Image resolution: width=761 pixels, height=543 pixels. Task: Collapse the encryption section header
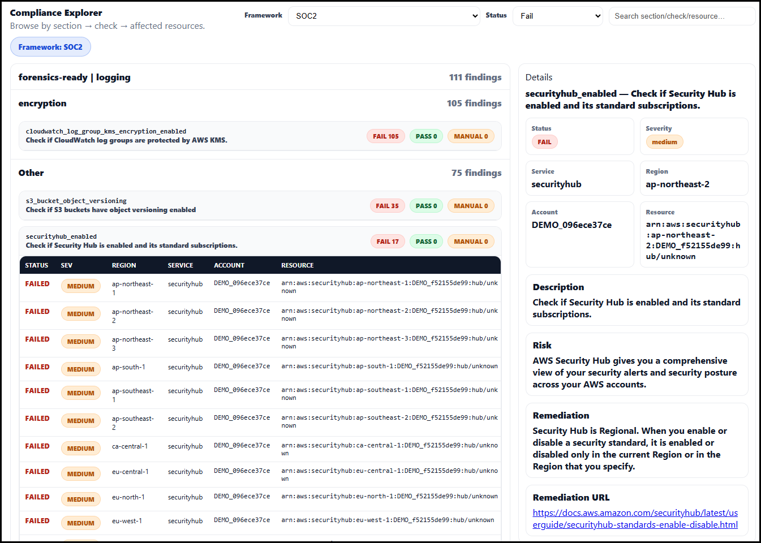[x=260, y=104]
